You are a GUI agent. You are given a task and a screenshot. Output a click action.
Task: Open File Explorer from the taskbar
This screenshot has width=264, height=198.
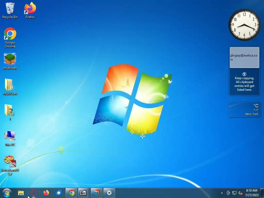pyautogui.click(x=21, y=193)
